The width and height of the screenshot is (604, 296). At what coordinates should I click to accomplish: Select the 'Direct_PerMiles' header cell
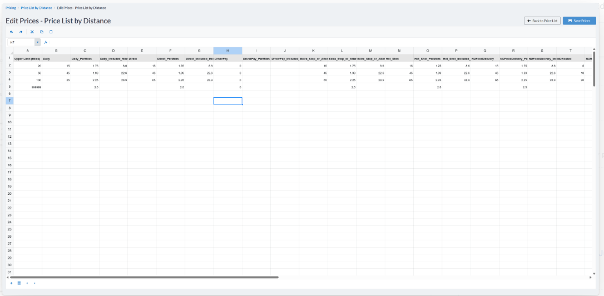click(171, 58)
